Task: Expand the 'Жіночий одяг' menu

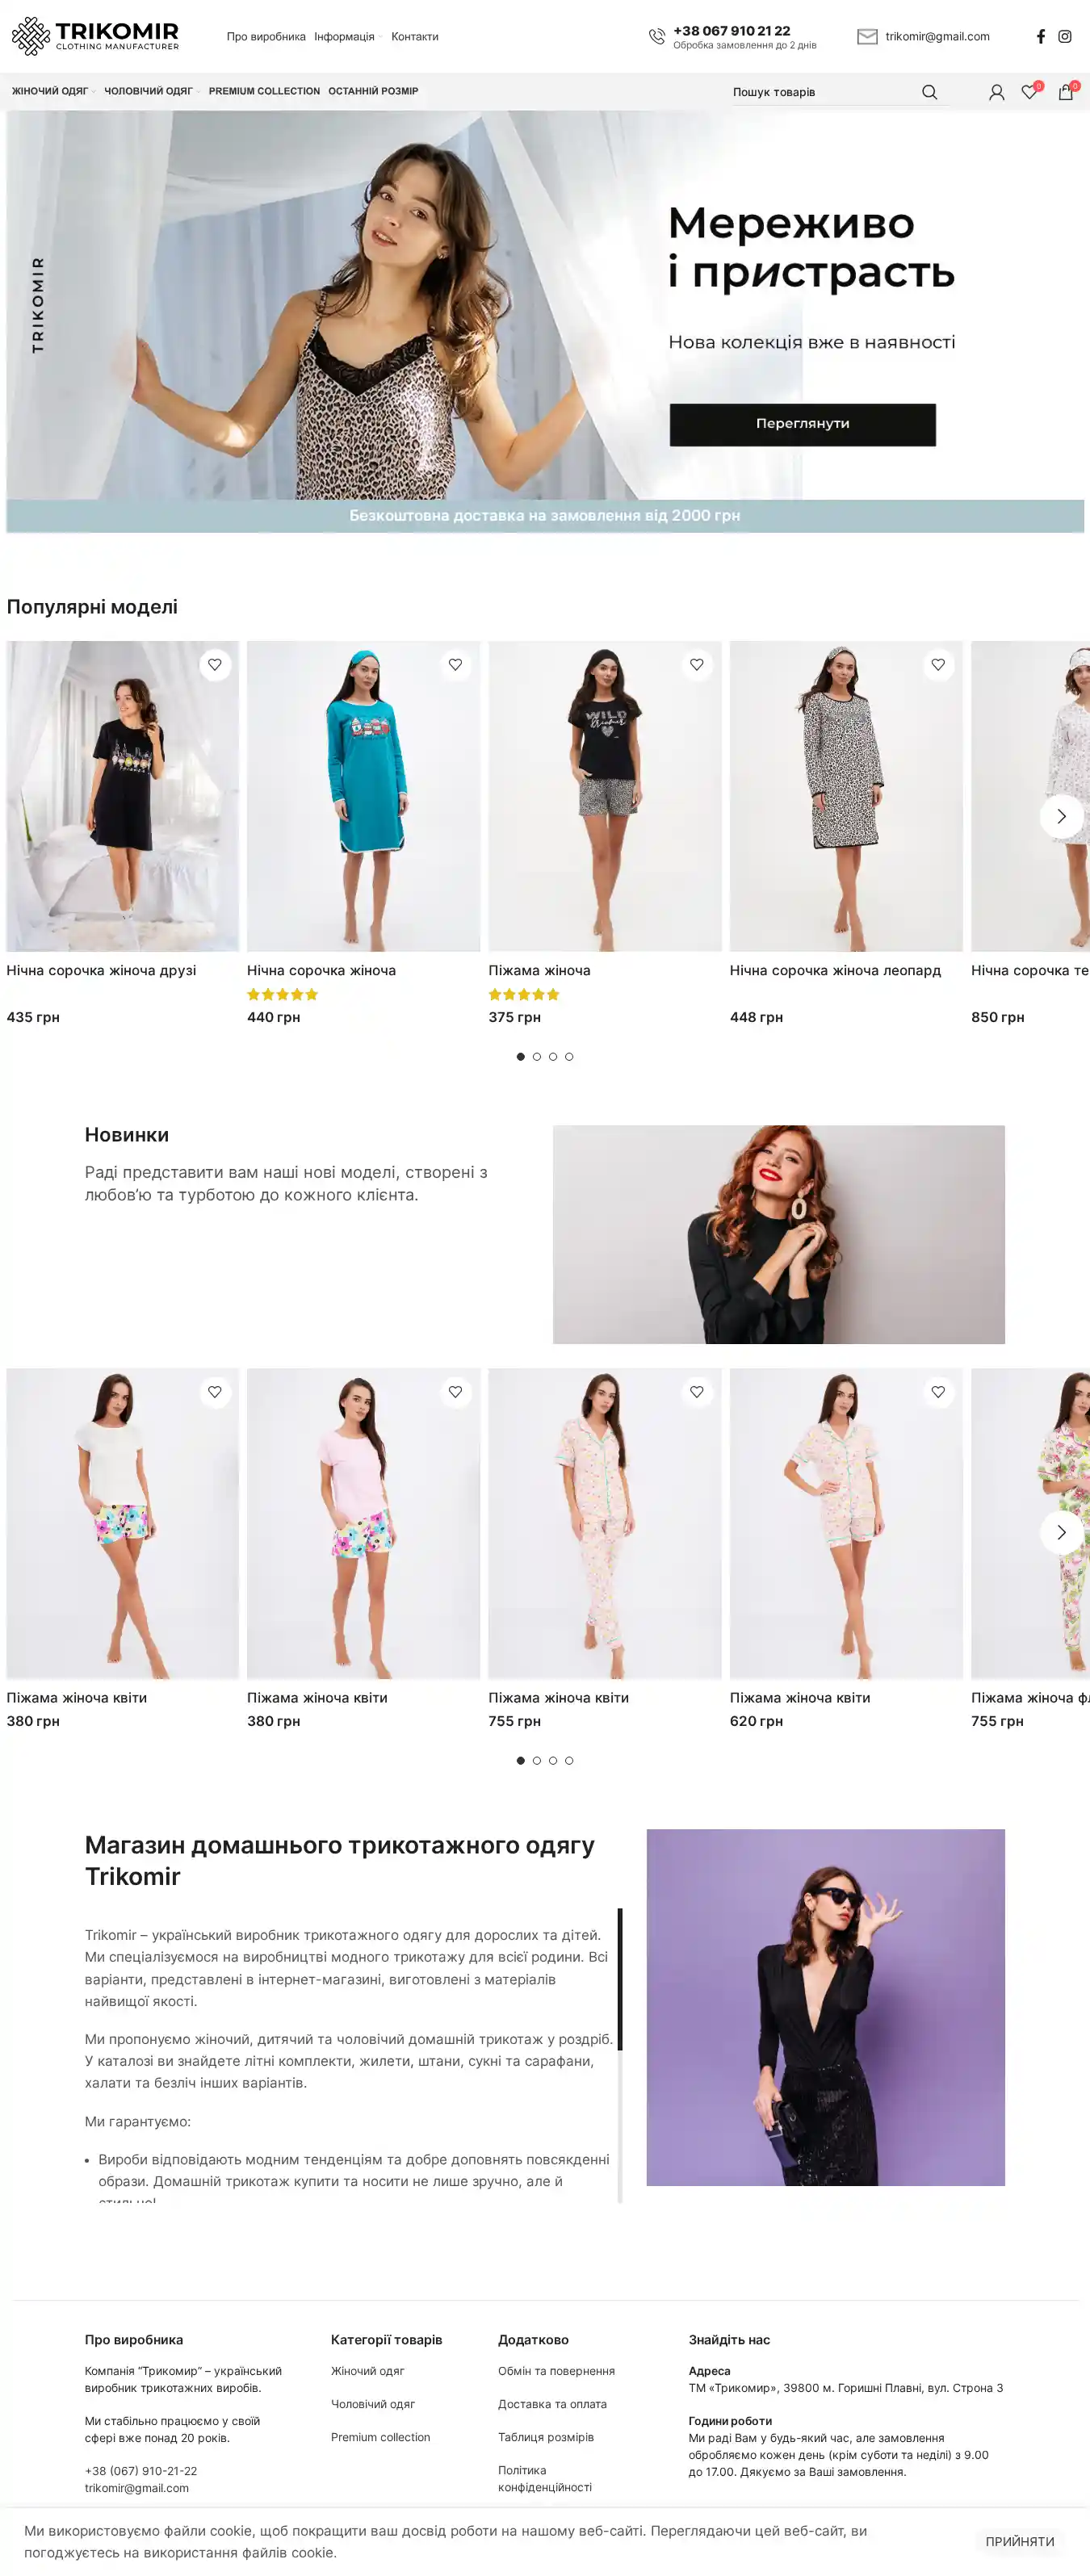Action: click(51, 91)
